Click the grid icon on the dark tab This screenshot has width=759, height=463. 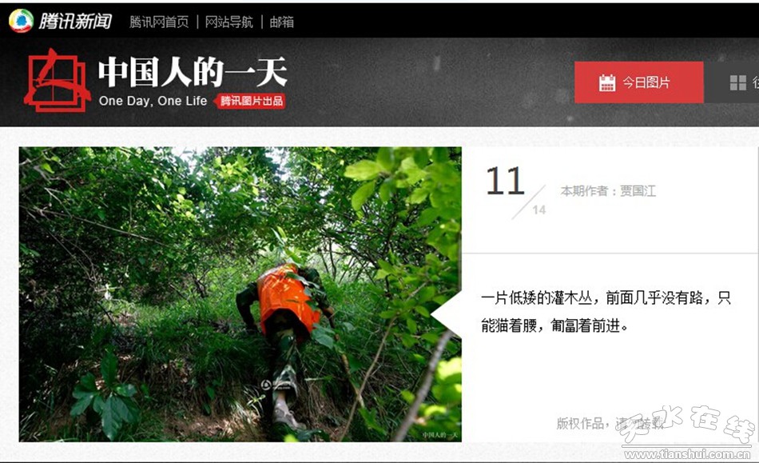[737, 83]
